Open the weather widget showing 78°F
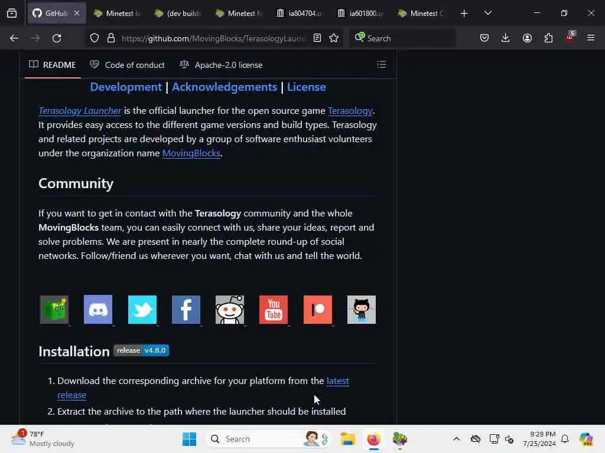Image resolution: width=605 pixels, height=453 pixels. pos(43,439)
